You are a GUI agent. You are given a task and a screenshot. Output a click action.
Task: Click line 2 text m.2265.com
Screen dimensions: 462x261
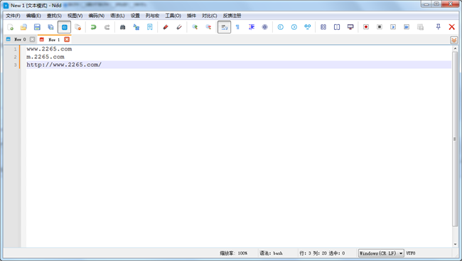45,57
